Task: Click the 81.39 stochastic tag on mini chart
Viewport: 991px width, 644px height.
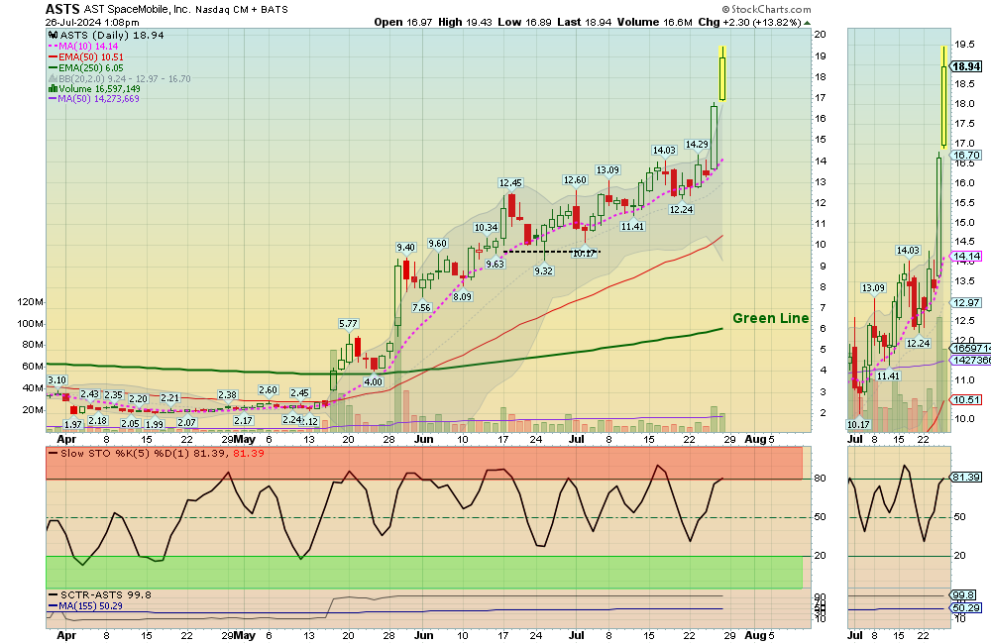Action: click(x=967, y=478)
